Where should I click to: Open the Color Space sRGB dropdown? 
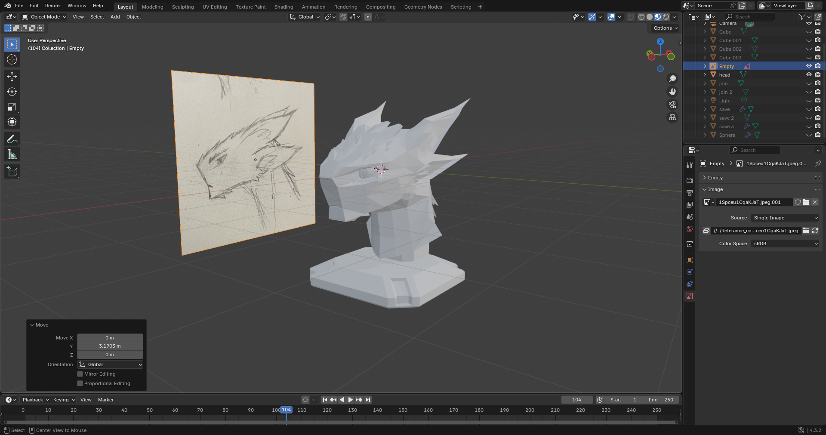tap(785, 244)
